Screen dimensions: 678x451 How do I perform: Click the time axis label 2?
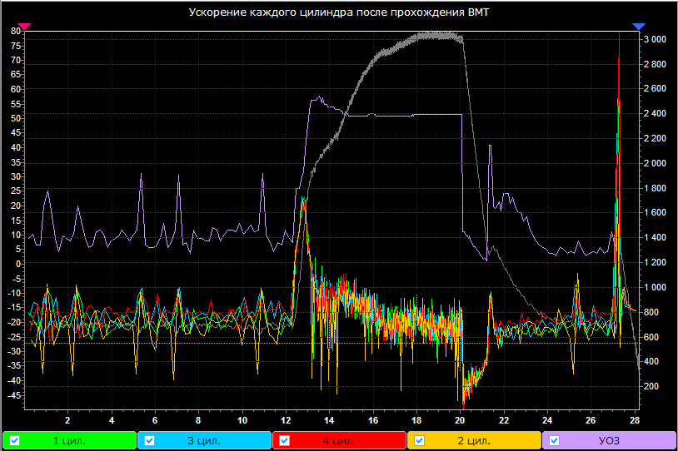coord(67,420)
